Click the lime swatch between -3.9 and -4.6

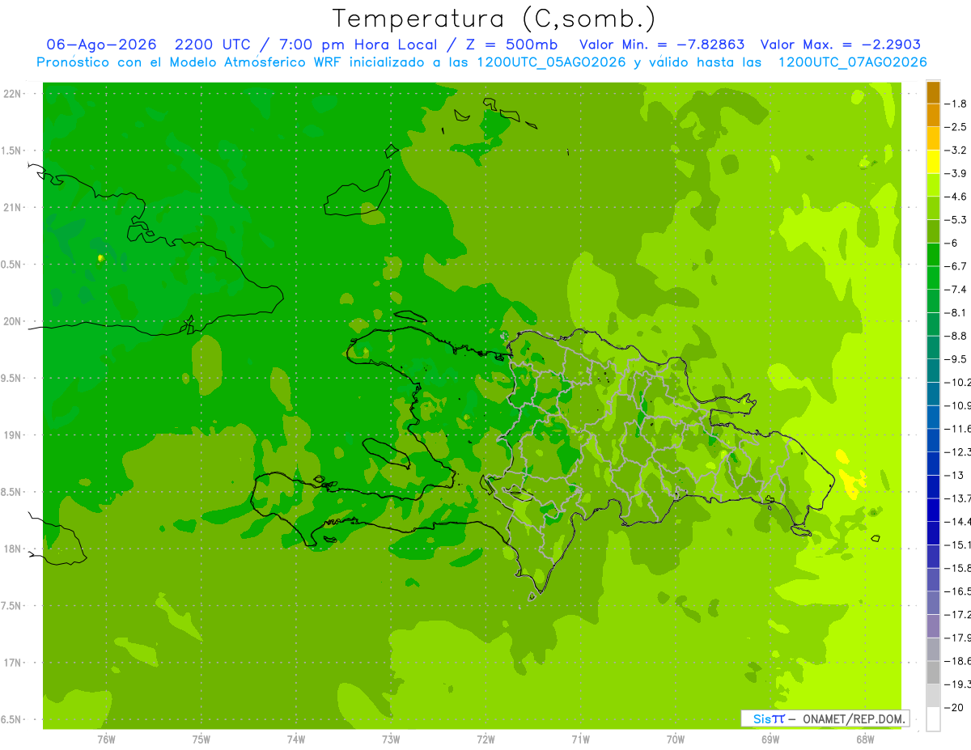(x=933, y=185)
